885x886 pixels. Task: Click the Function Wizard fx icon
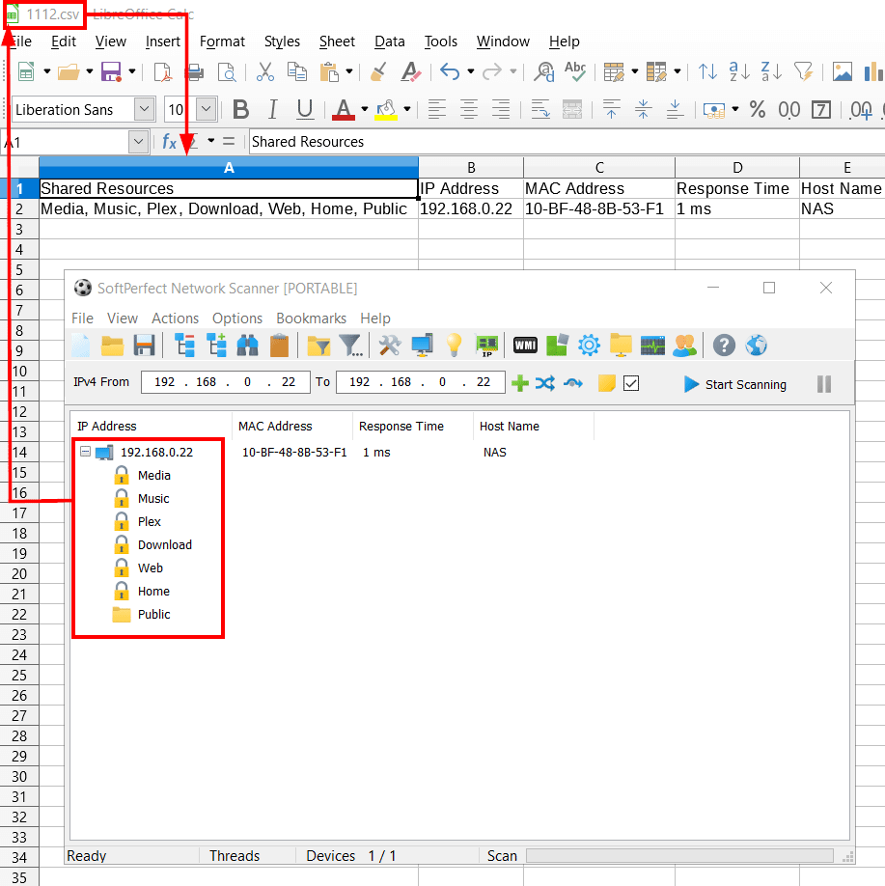[x=170, y=141]
